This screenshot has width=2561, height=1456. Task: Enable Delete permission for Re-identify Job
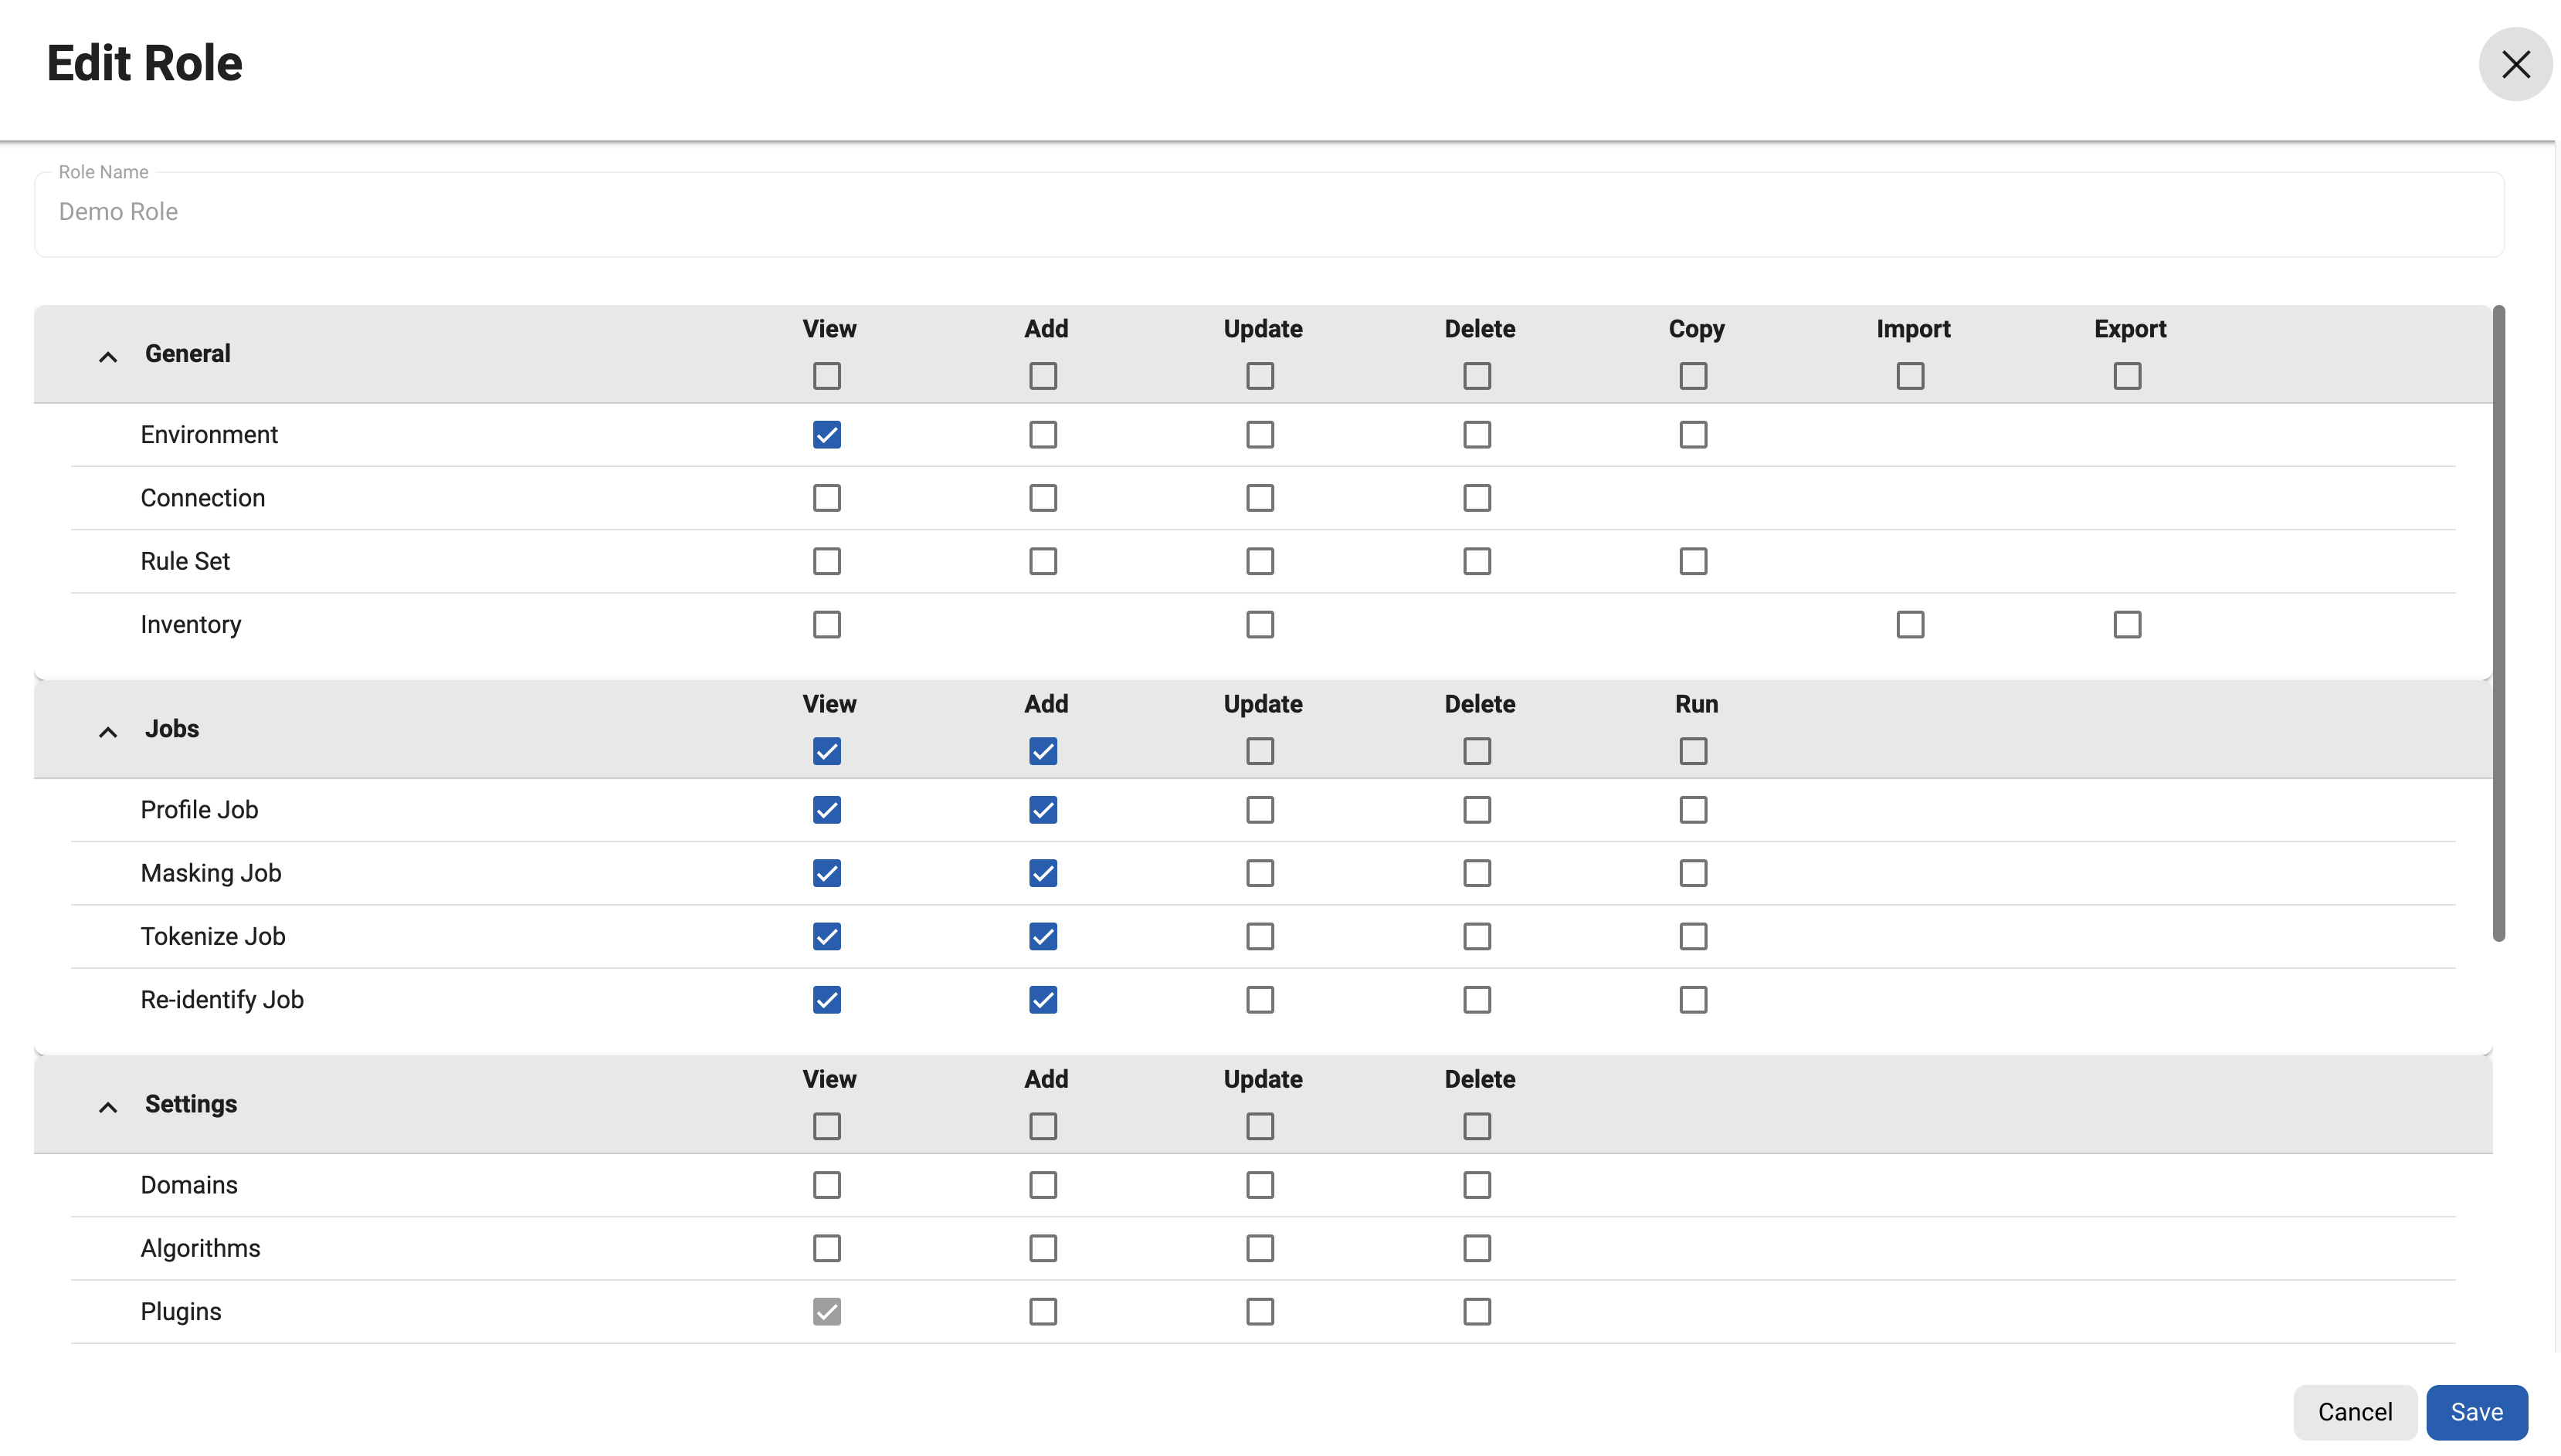coord(1477,999)
